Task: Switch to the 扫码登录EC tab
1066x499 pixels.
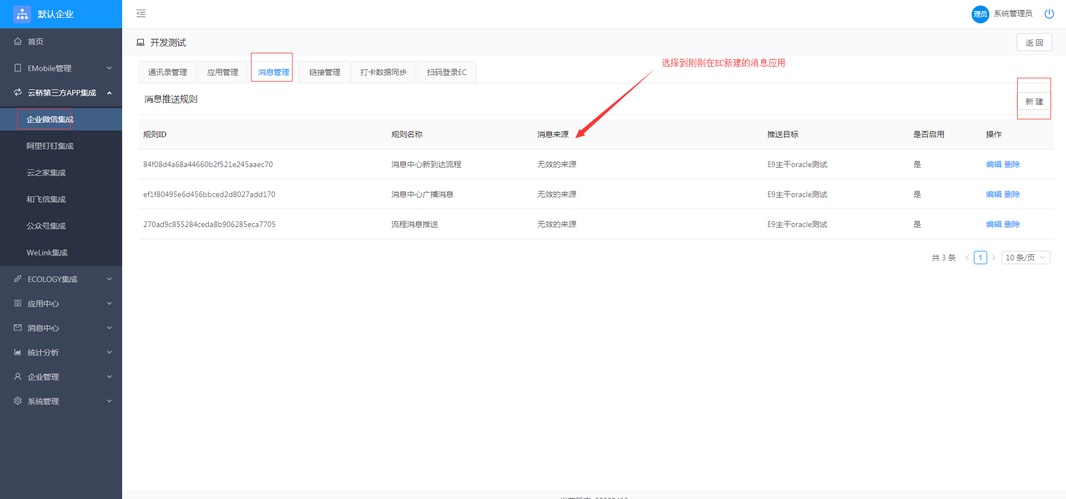Action: (x=447, y=72)
